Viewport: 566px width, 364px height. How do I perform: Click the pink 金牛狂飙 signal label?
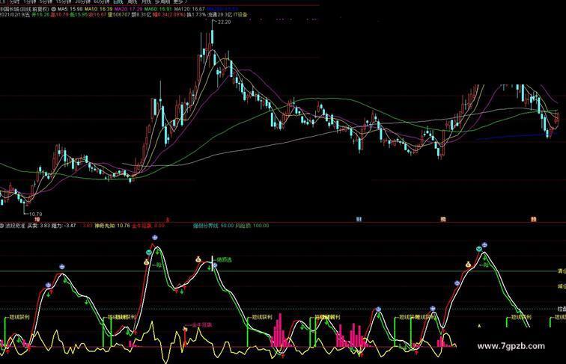pyautogui.click(x=202, y=324)
